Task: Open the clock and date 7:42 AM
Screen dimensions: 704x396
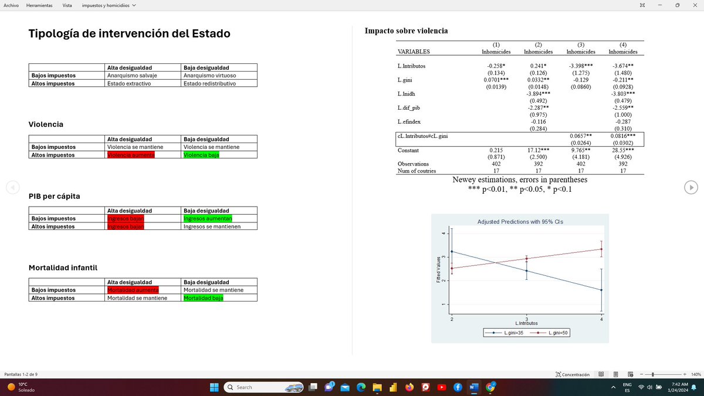Action: point(677,387)
